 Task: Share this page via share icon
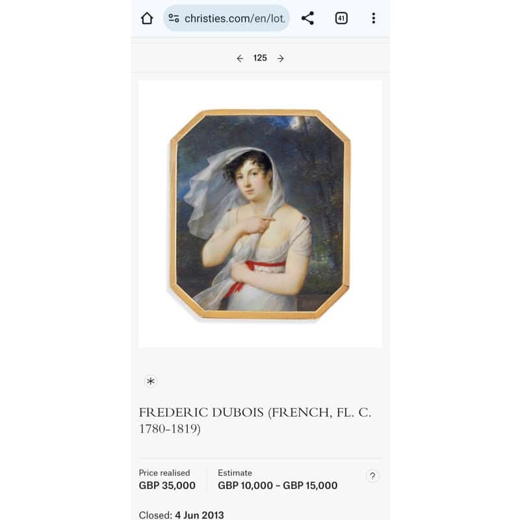307,18
